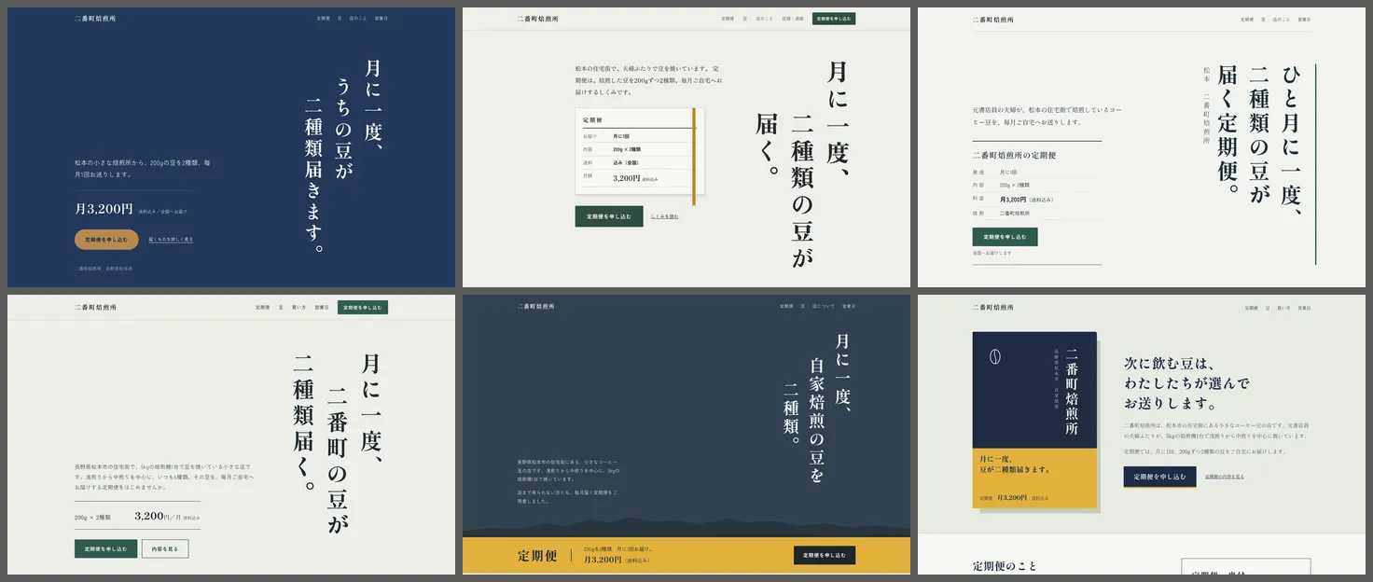
Task: Click the green header 定期便を申し込む button in the top-middle mockup
Action: tap(834, 19)
